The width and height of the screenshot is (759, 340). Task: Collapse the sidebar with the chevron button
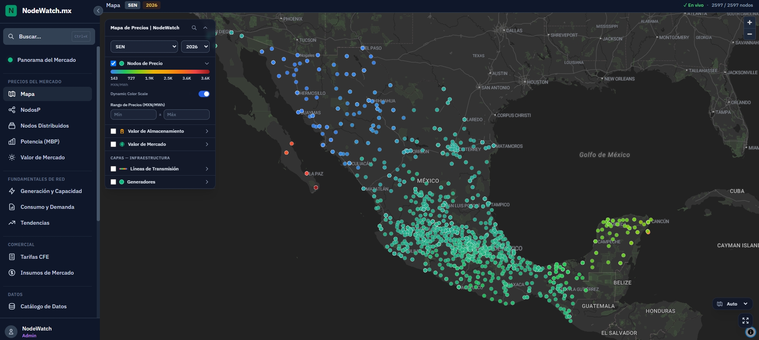pos(98,11)
